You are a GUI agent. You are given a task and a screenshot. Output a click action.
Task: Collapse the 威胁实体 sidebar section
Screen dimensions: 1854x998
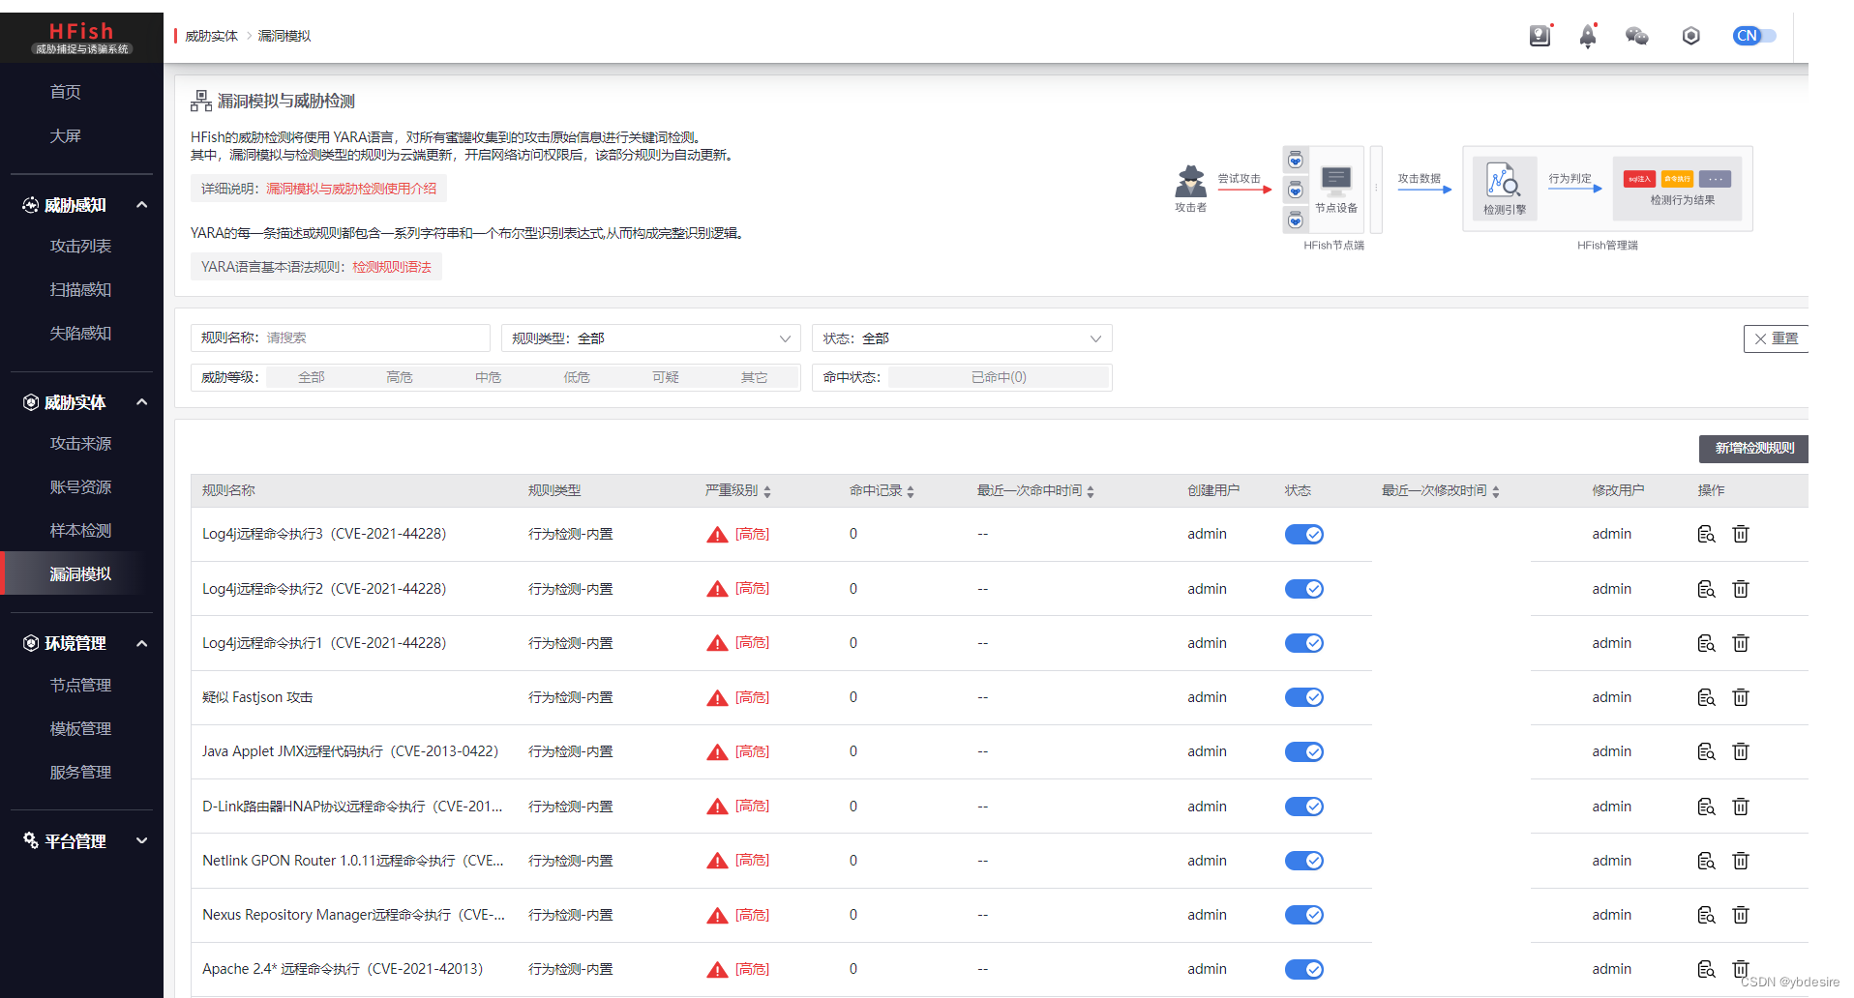coord(142,402)
